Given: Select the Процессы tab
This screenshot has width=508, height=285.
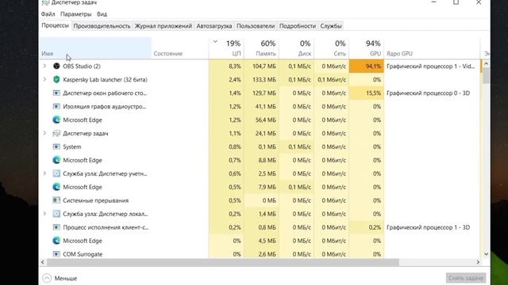Looking at the screenshot, I should point(55,25).
